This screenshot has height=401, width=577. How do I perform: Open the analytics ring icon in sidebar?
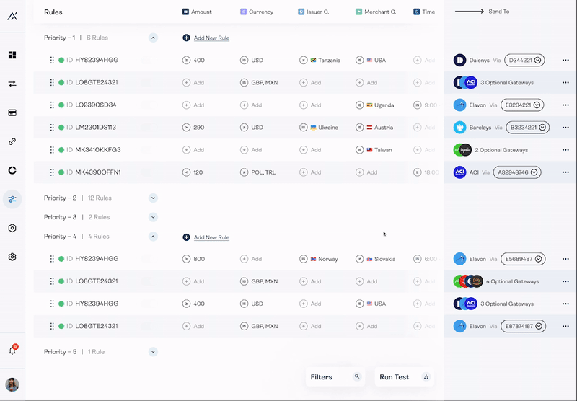[x=12, y=170]
